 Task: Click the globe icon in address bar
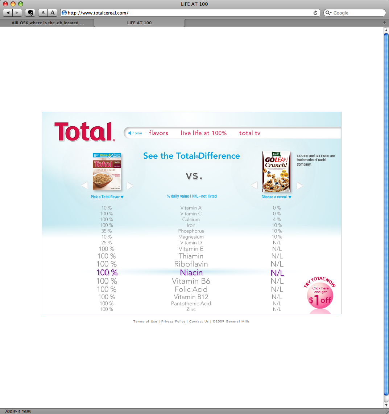pyautogui.click(x=64, y=13)
